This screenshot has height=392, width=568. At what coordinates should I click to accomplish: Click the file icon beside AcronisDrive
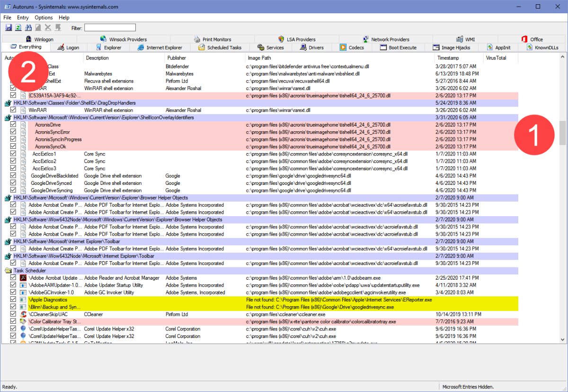click(23, 125)
